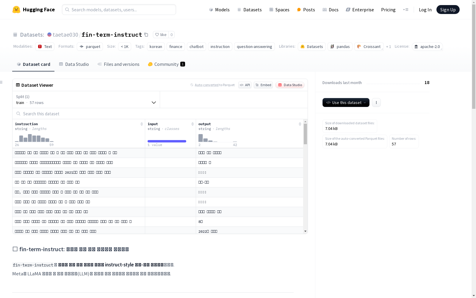Click the search magnifier in dataset search
The image size is (476, 298).
pos(18,114)
